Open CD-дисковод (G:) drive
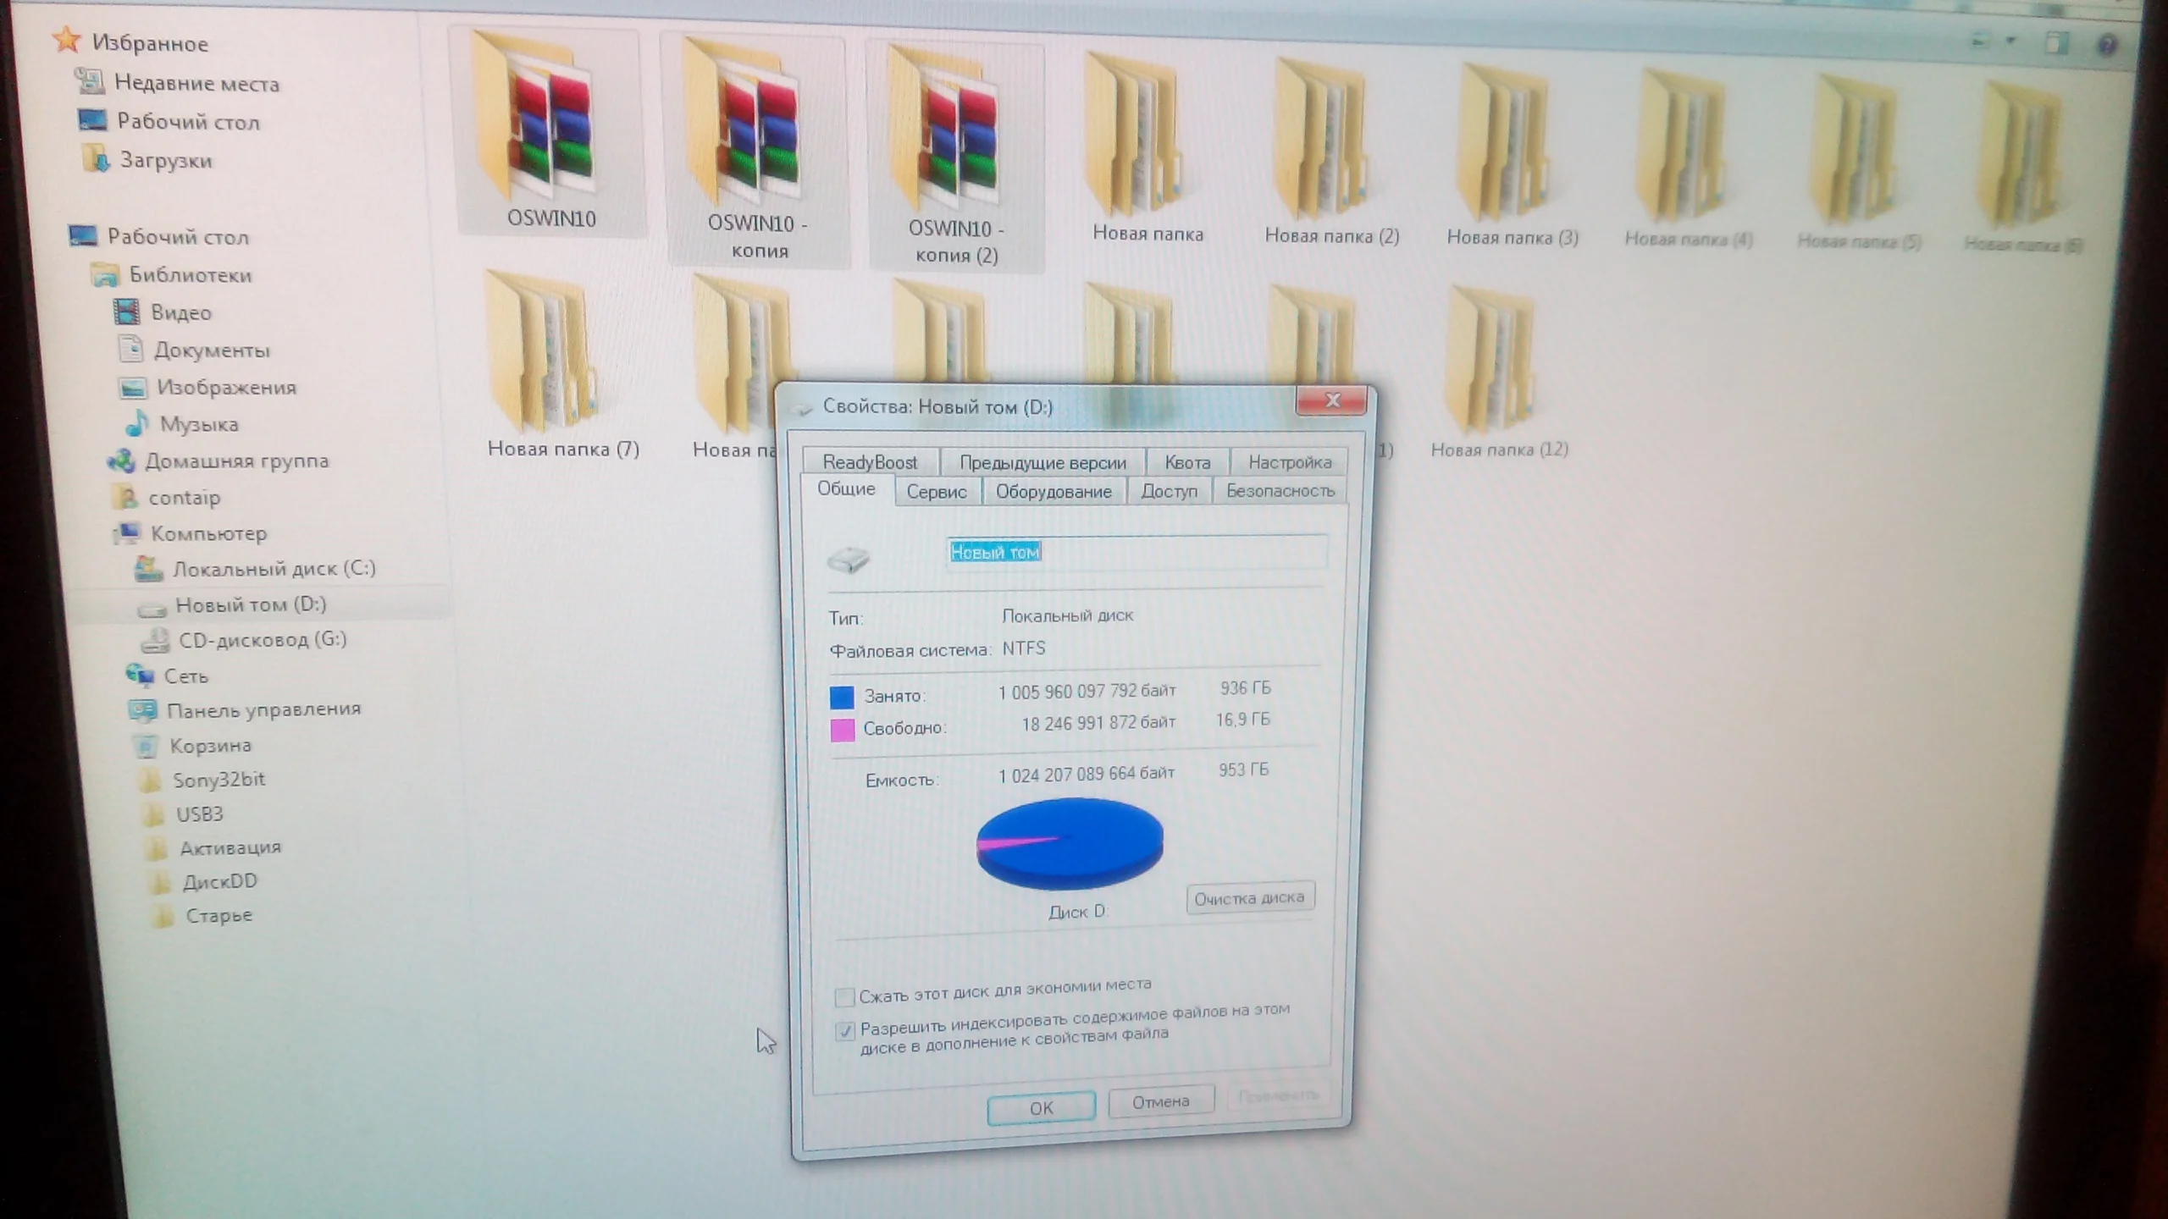The height and width of the screenshot is (1219, 2168). pos(262,640)
